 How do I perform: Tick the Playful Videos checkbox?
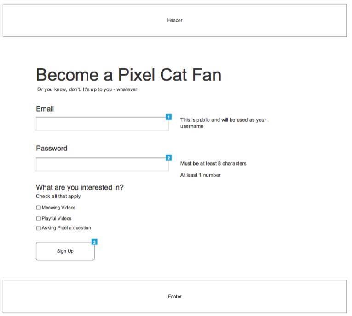[39, 218]
